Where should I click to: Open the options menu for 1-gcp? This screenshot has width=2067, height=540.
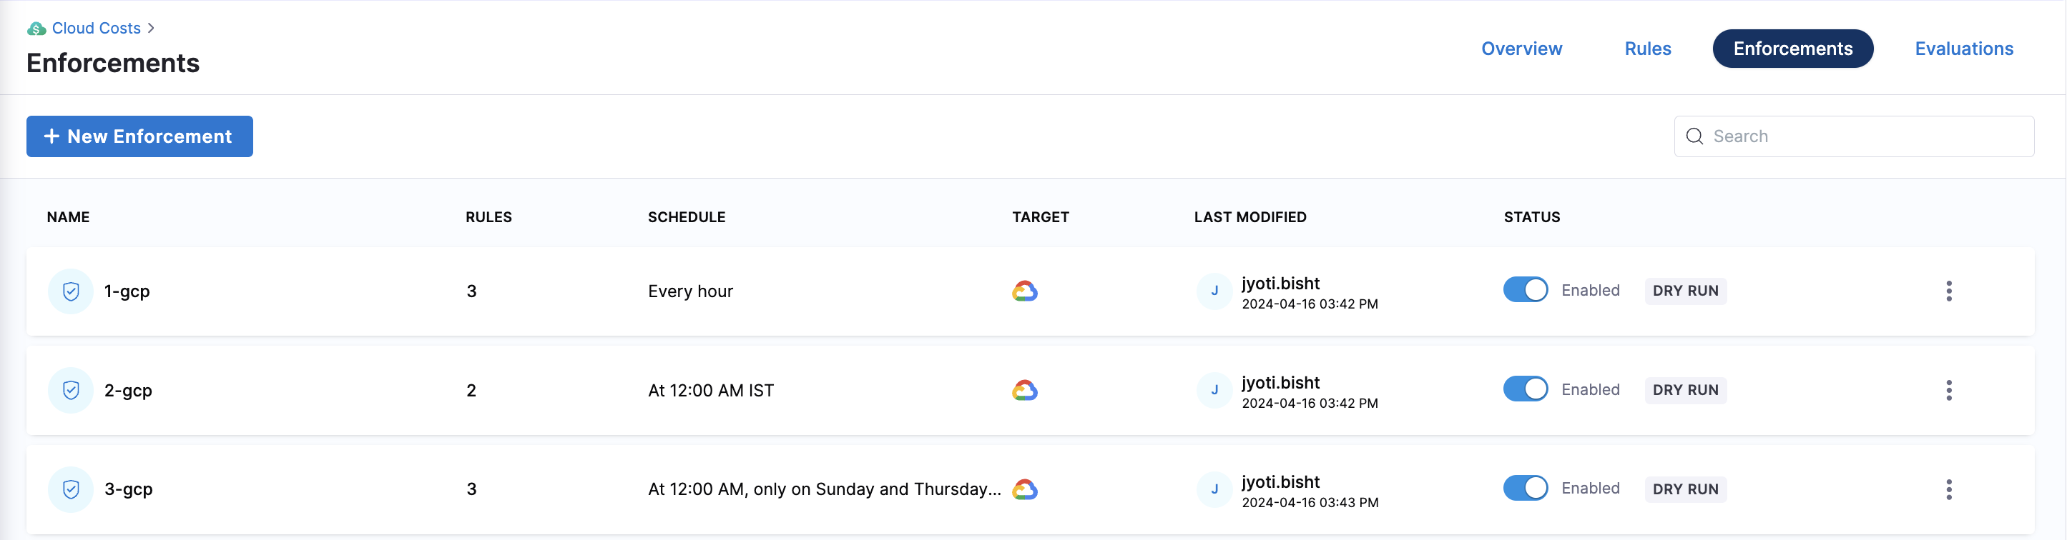point(1948,291)
